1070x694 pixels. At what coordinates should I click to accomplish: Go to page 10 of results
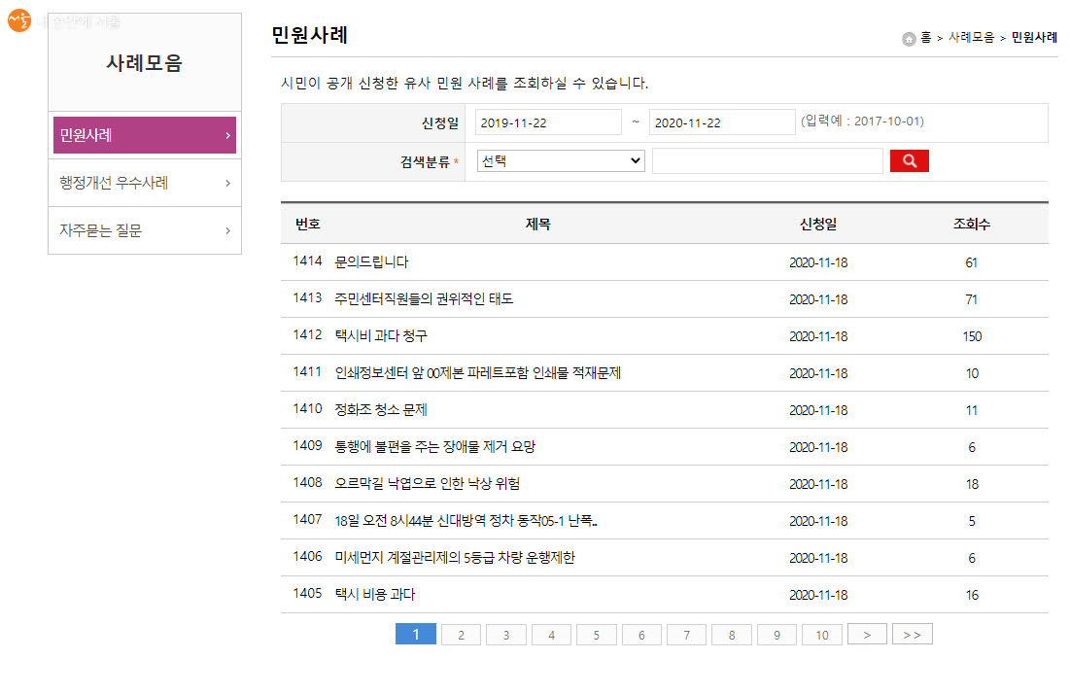tap(822, 635)
